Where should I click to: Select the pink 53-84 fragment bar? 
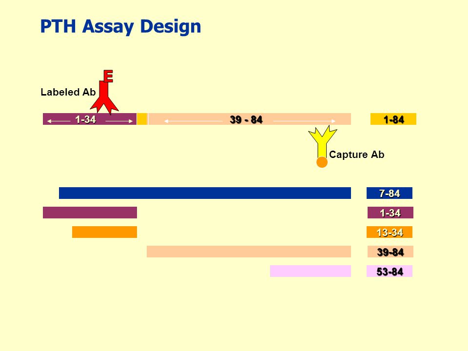click(x=311, y=271)
